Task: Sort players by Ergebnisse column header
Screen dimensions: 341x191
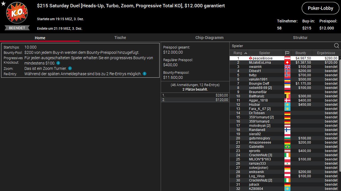Action: coord(326,53)
